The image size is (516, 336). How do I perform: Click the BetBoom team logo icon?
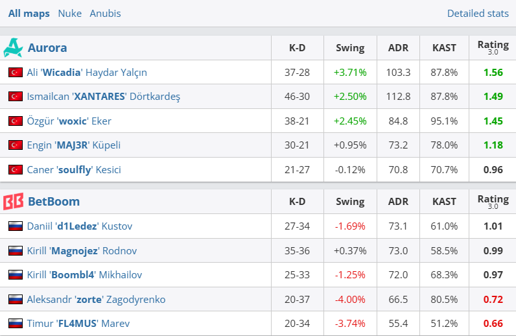[13, 201]
